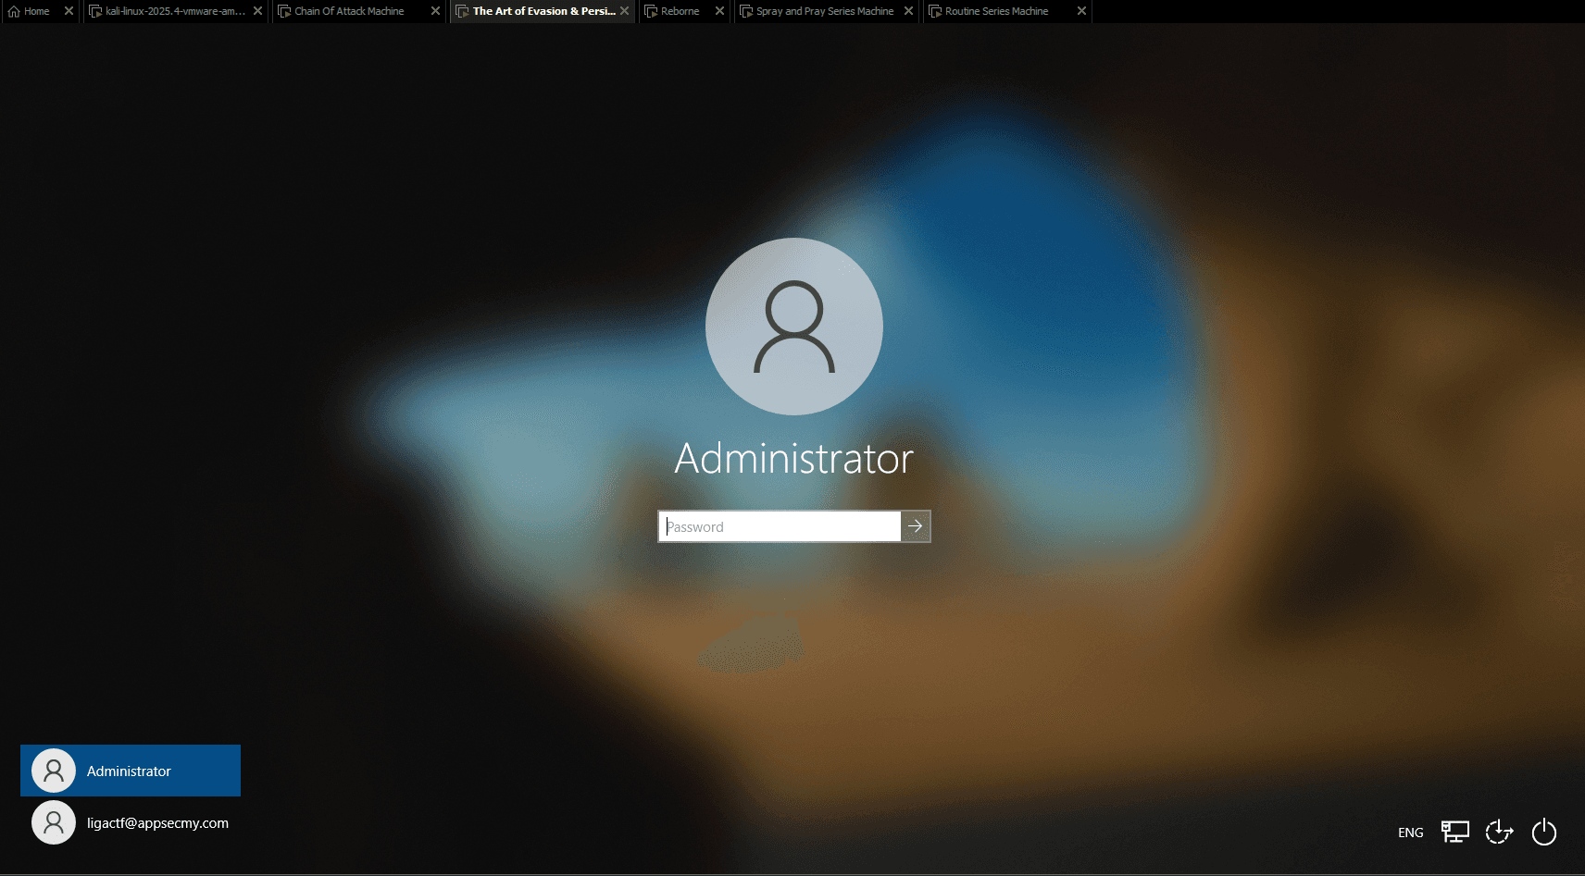This screenshot has height=876, width=1585.
Task: Open the Ease of Access icon
Action: click(1499, 833)
